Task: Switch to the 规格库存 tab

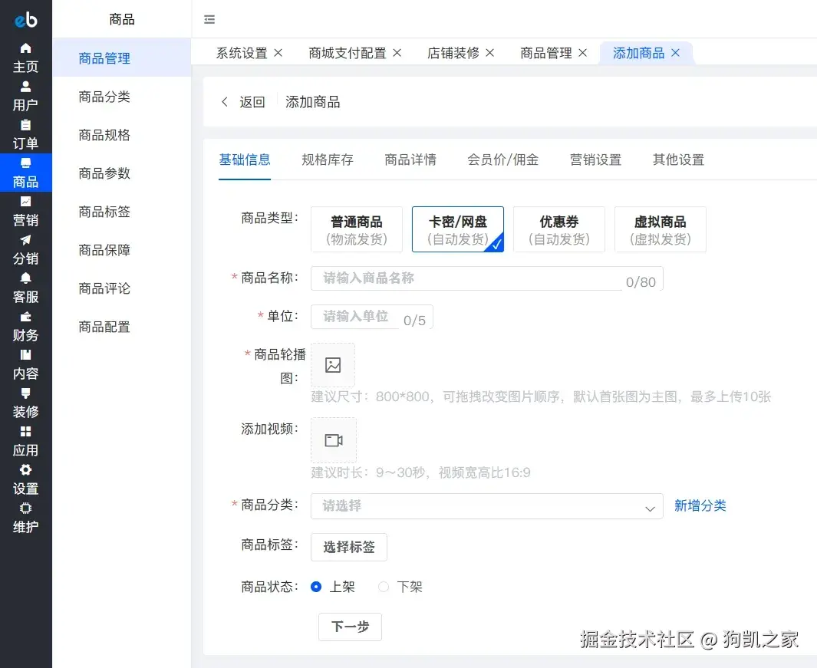Action: pyautogui.click(x=328, y=160)
